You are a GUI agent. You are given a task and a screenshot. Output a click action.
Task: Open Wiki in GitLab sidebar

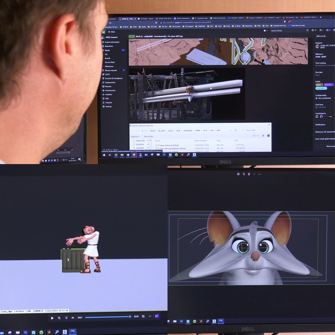[106, 99]
